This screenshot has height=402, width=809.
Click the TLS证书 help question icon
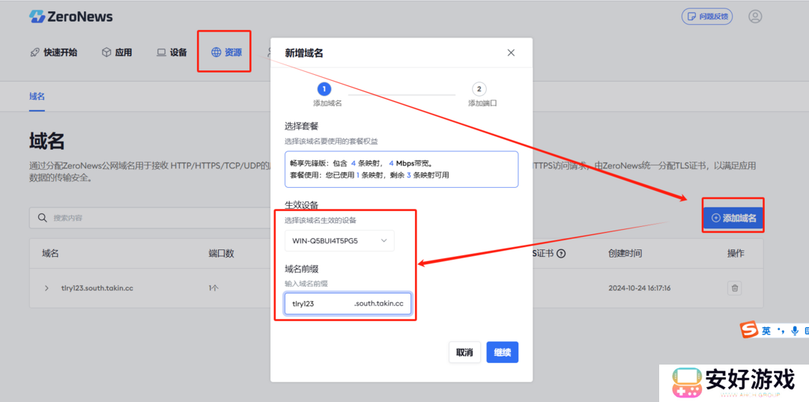pos(561,254)
